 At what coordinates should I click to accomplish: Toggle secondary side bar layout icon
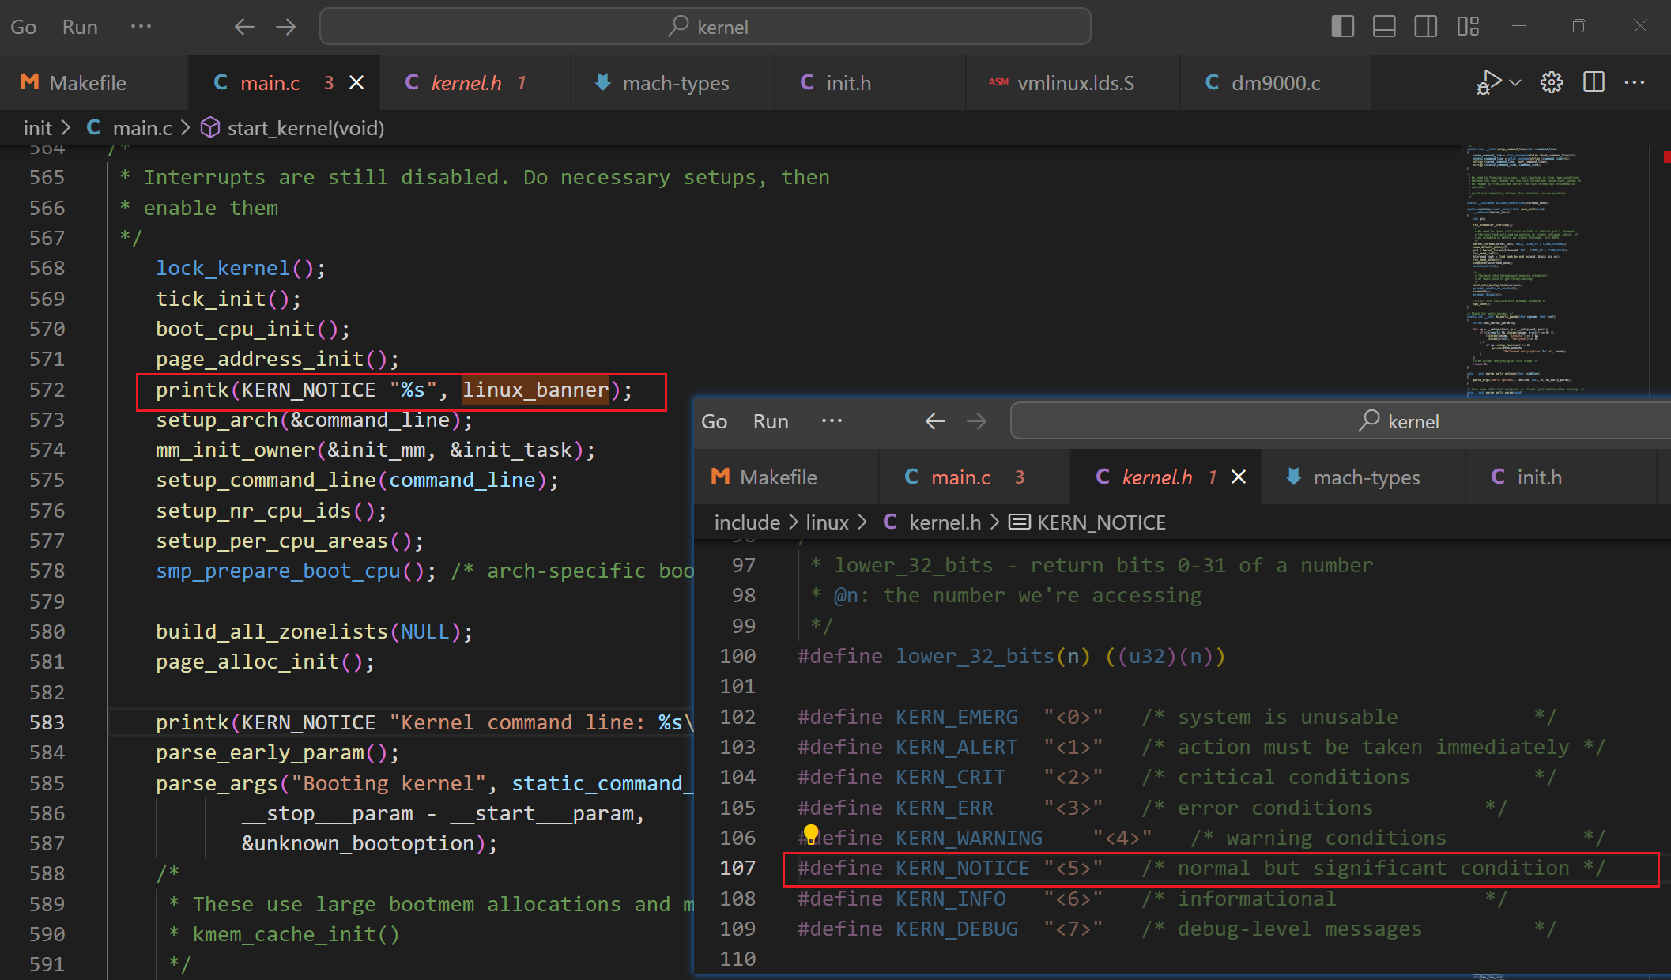tap(1426, 26)
